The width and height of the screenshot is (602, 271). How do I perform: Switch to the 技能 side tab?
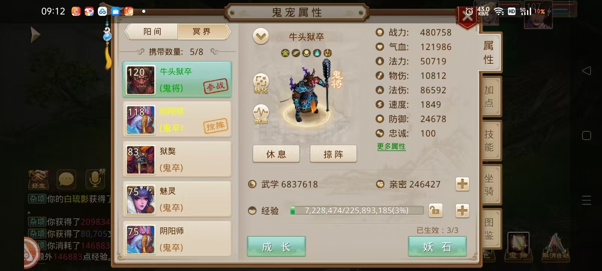489,140
